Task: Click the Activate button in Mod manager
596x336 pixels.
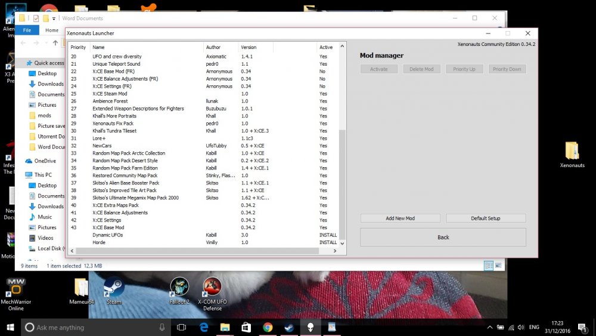Action: click(x=379, y=69)
